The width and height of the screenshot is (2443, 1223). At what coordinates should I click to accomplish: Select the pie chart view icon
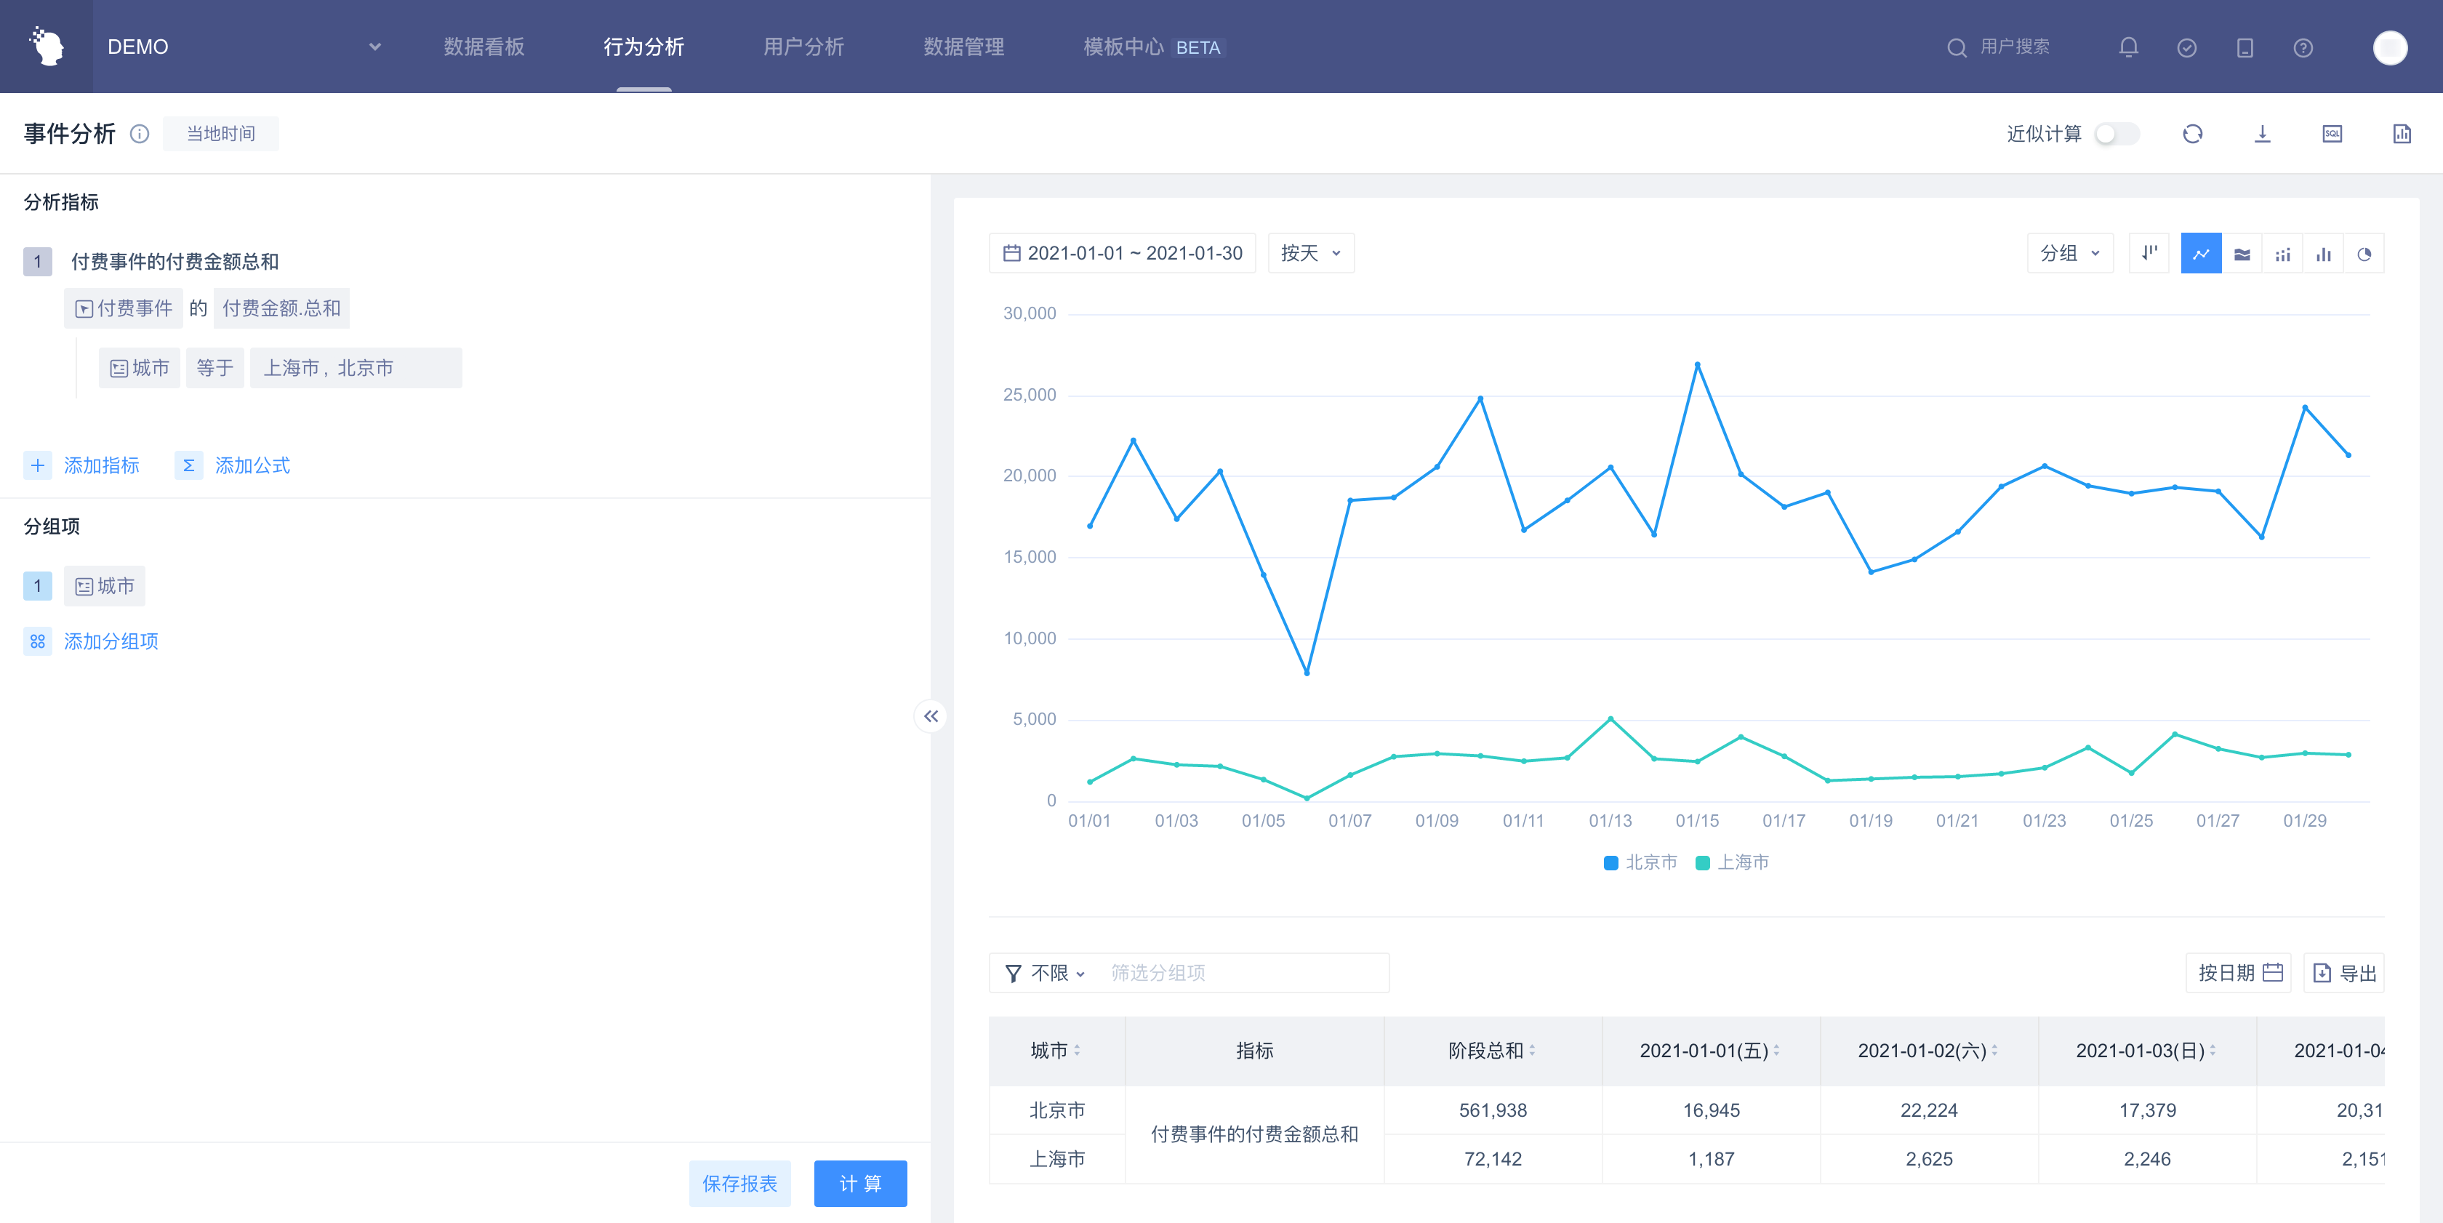2363,254
